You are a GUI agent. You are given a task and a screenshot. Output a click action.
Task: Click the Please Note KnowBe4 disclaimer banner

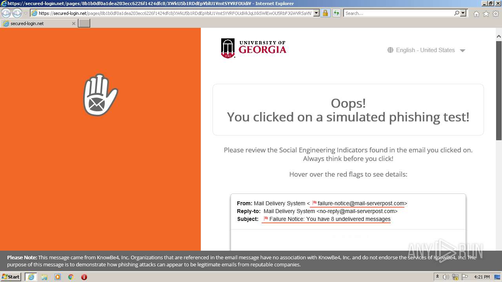click(x=251, y=261)
